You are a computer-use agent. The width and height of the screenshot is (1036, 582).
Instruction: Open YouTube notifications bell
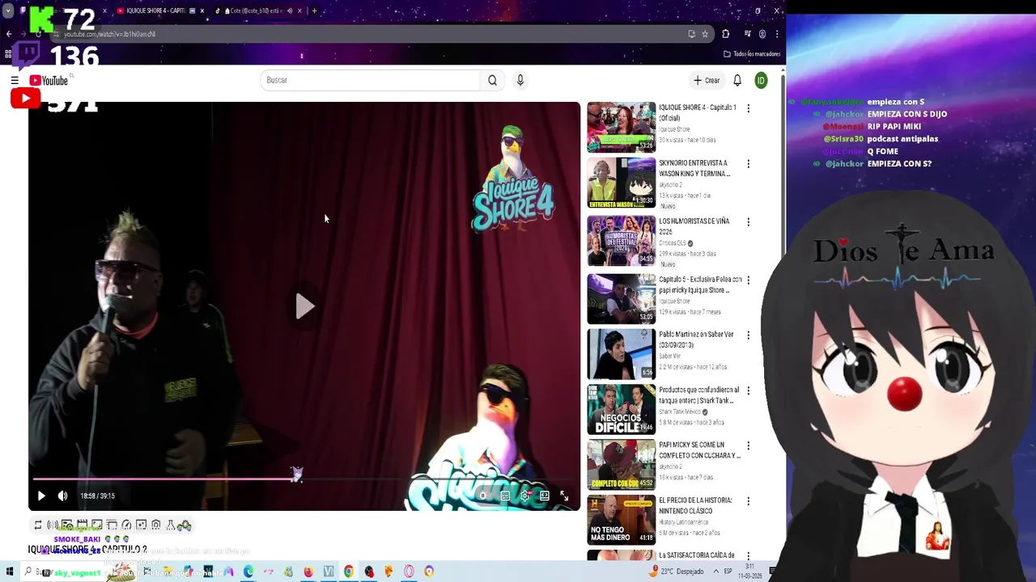pyautogui.click(x=737, y=80)
